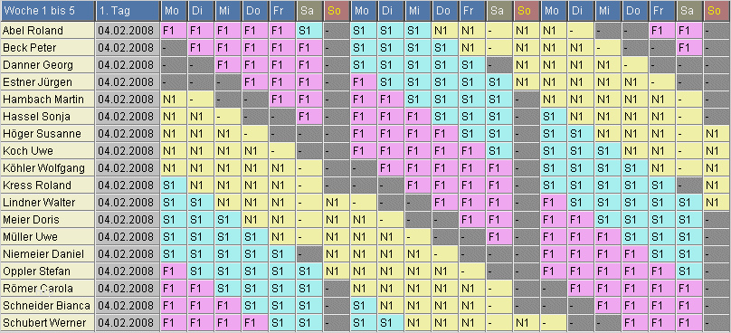Viewport: 731px width, 333px height.
Task: Click Beck Peter's start date 04.02.2008
Action: 128,48
